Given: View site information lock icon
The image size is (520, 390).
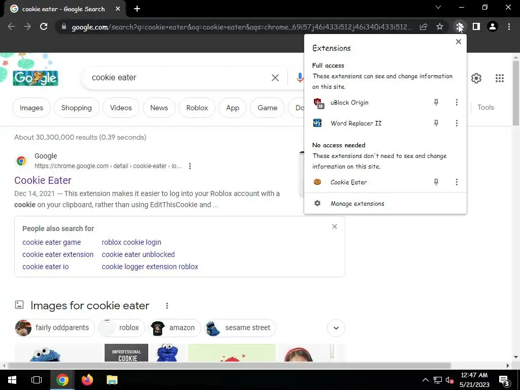Looking at the screenshot, I should [64, 26].
